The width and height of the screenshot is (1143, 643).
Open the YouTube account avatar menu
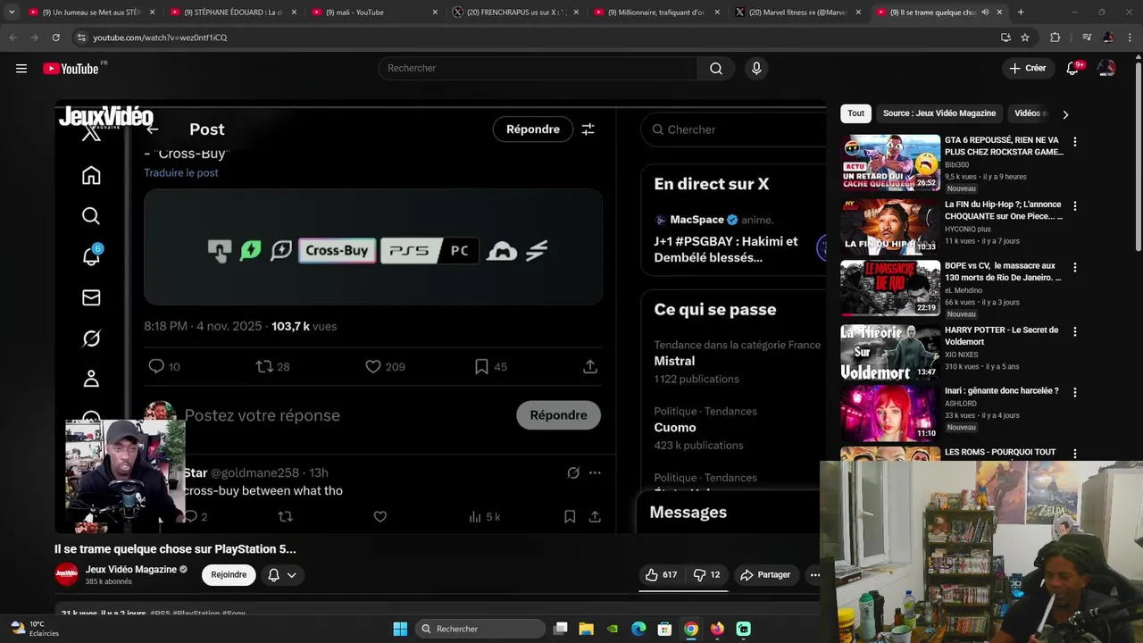click(1106, 69)
